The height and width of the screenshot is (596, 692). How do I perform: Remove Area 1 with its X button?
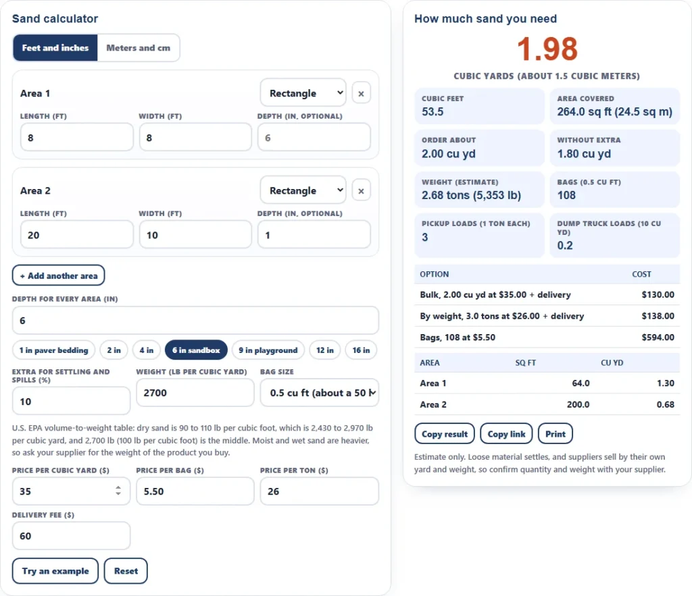[361, 93]
